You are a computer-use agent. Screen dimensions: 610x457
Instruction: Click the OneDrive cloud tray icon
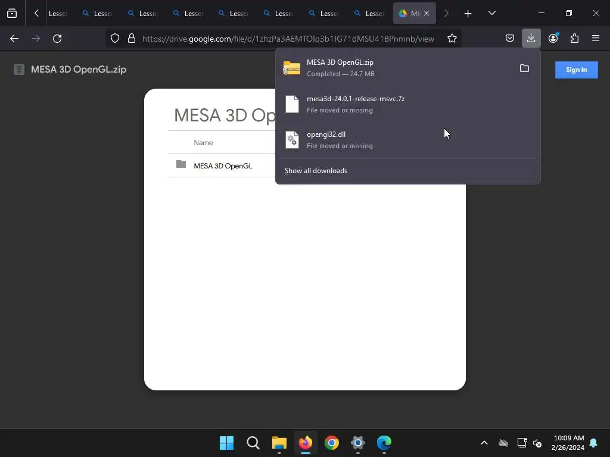[x=503, y=443]
